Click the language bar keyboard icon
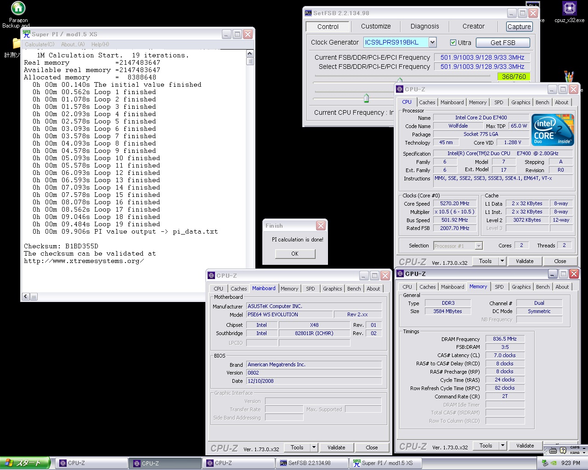This screenshot has height=470, width=588. point(553,451)
